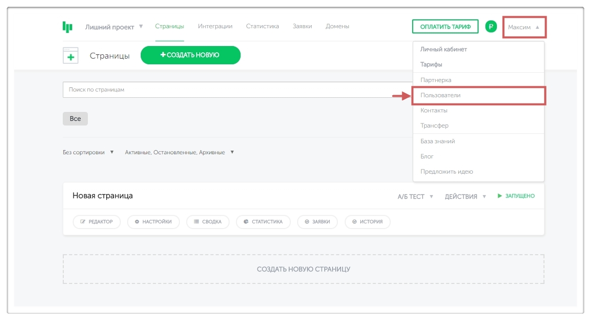Expand the Активные, Остановленные, Архивные filter
Viewport: 590px width, 319px height.
tap(179, 152)
